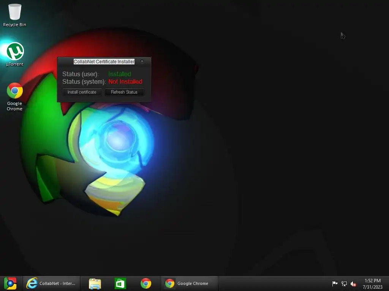389x291 pixels.
Task: Switch to the Google Chrome taskbar window
Action: point(189,283)
